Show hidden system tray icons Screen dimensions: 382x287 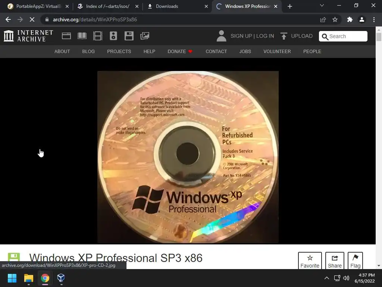327,278
